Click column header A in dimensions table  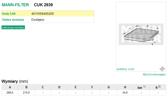coord(10,87)
